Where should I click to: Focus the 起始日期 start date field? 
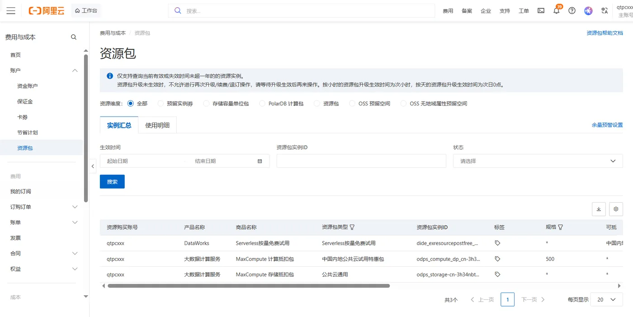pyautogui.click(x=142, y=161)
